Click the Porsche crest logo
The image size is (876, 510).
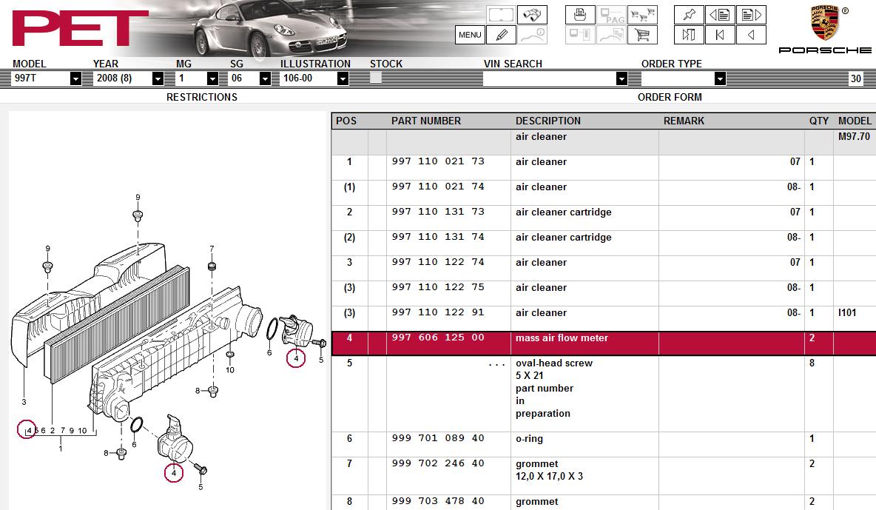point(825,24)
